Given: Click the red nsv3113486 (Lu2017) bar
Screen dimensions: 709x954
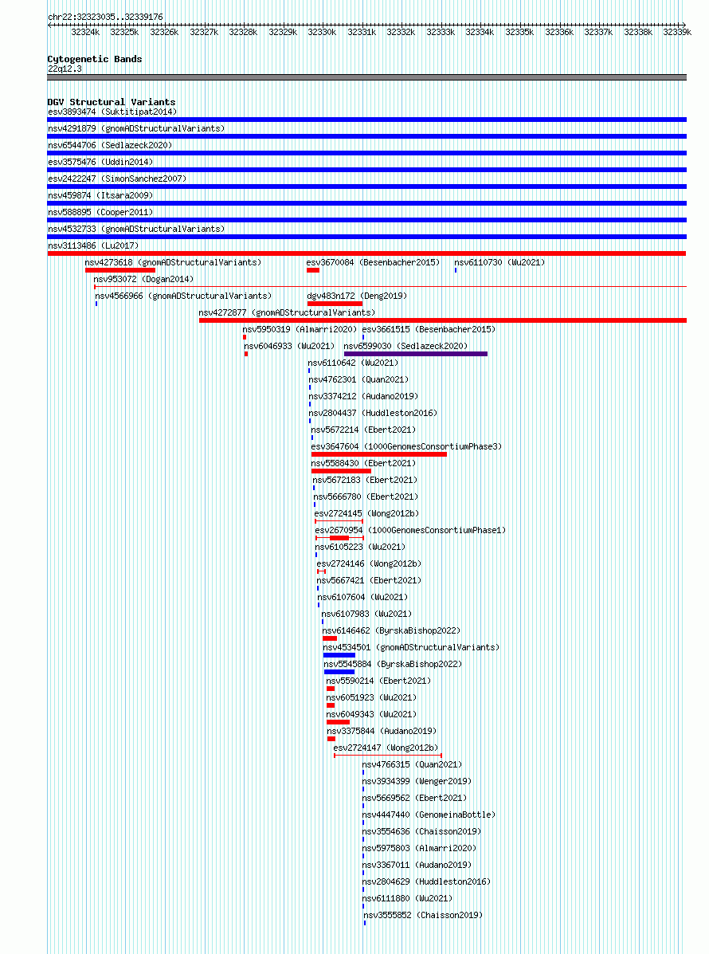Looking at the screenshot, I should [367, 253].
